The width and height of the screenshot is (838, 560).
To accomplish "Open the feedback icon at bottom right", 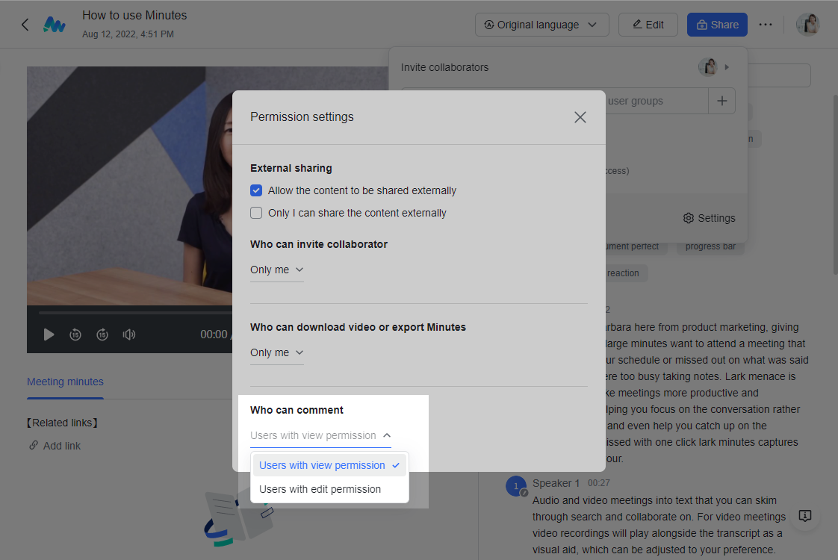I will pos(805,516).
